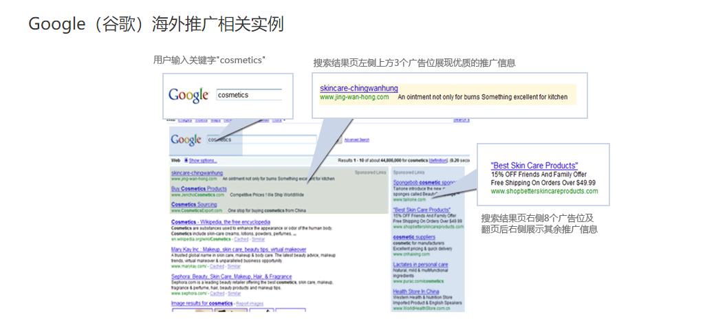Open the Mary Kay Inc search result
Screen dimensions: 705x332
point(239,250)
